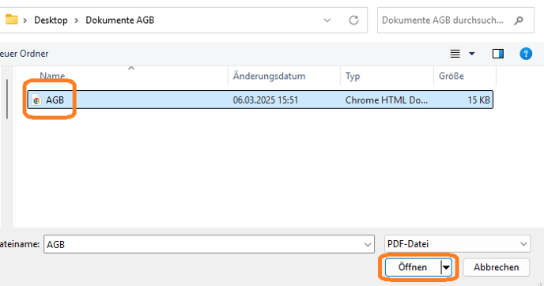This screenshot has height=286, width=544.
Task: Click the Öffnen button
Action: point(413,267)
